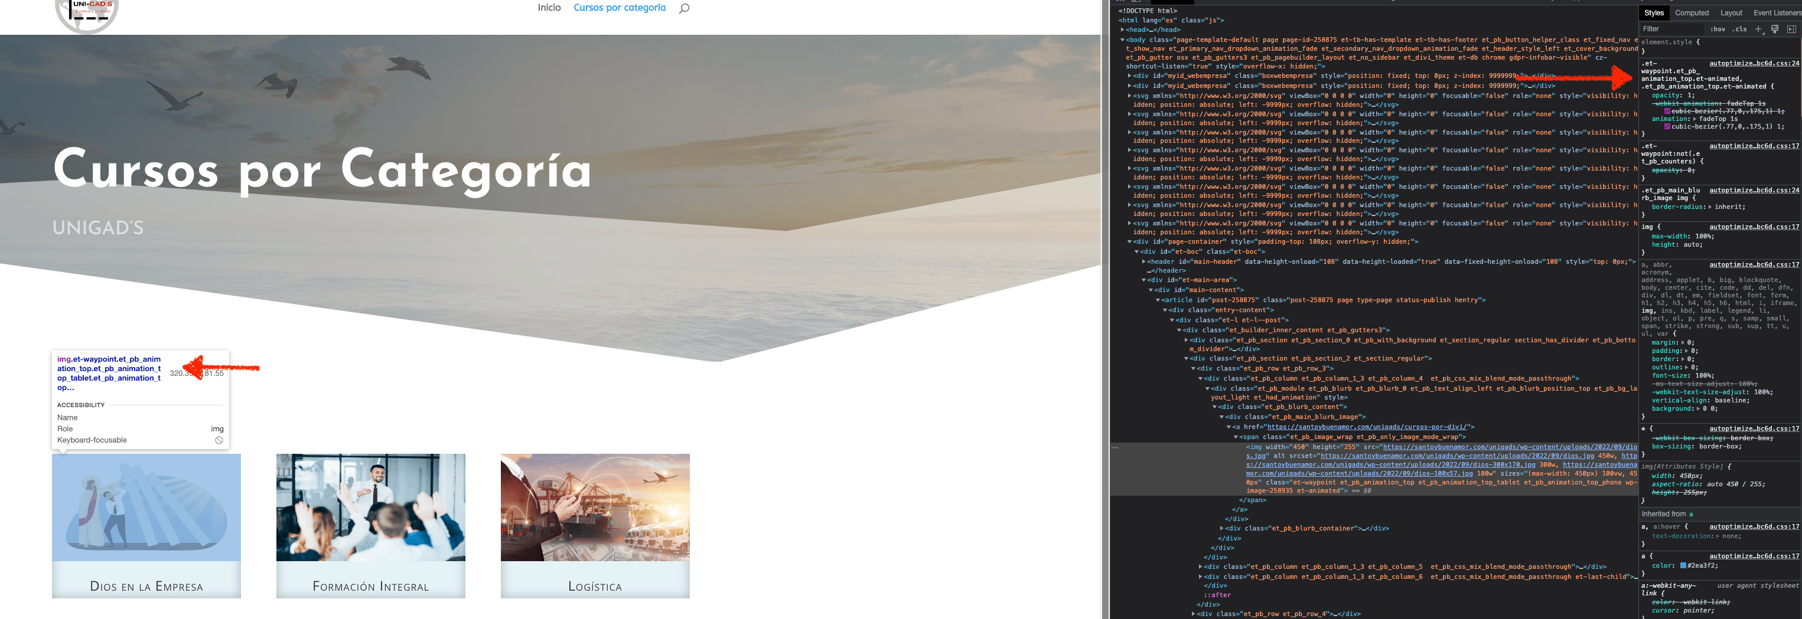
Task: Open the Logística course image
Action: coord(595,507)
